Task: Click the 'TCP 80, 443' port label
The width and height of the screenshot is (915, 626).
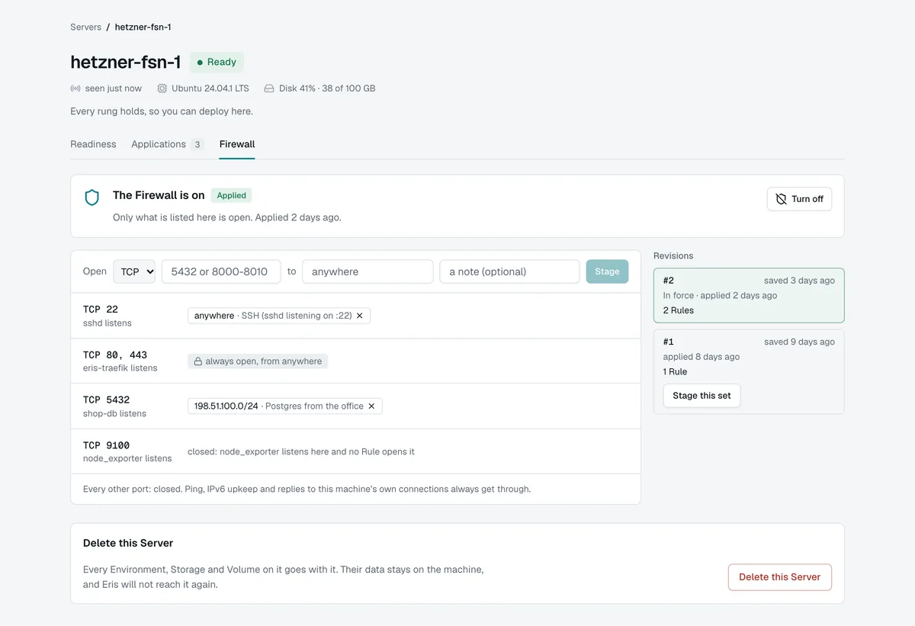Action: point(115,355)
